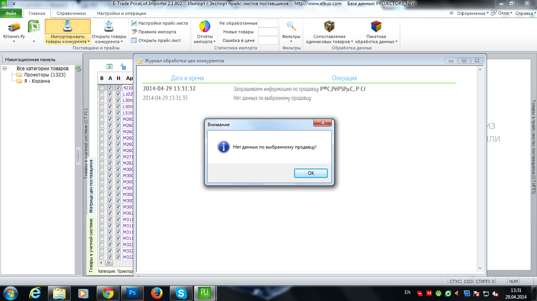Click the Операция column header
The height and width of the screenshot is (301, 537).
click(x=344, y=78)
